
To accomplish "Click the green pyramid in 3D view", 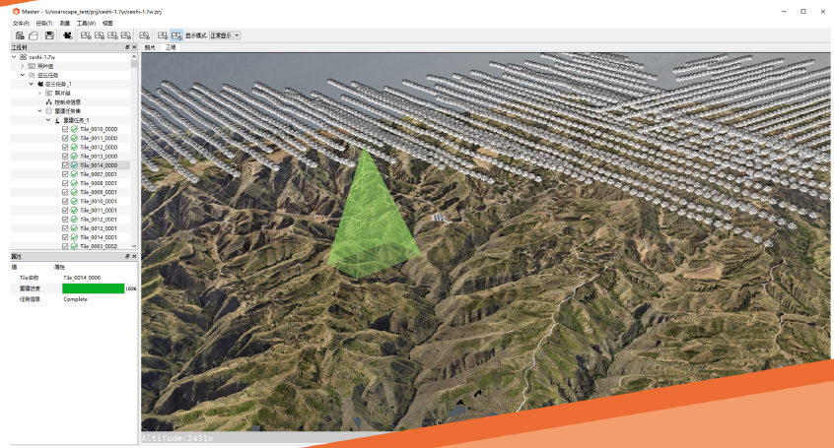I will (370, 222).
